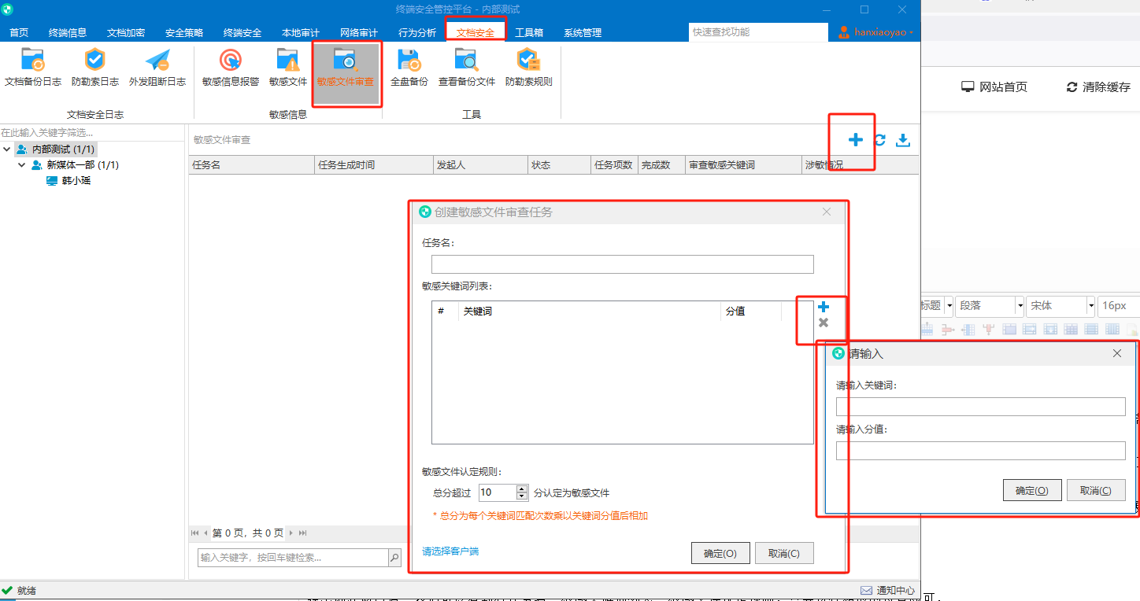Click the 请输入分值 input field
Screen dimensions: 1140x601
[x=981, y=451]
